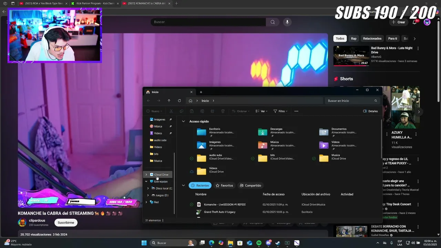
Task: Open Steam from the taskbar
Action: [278, 243]
